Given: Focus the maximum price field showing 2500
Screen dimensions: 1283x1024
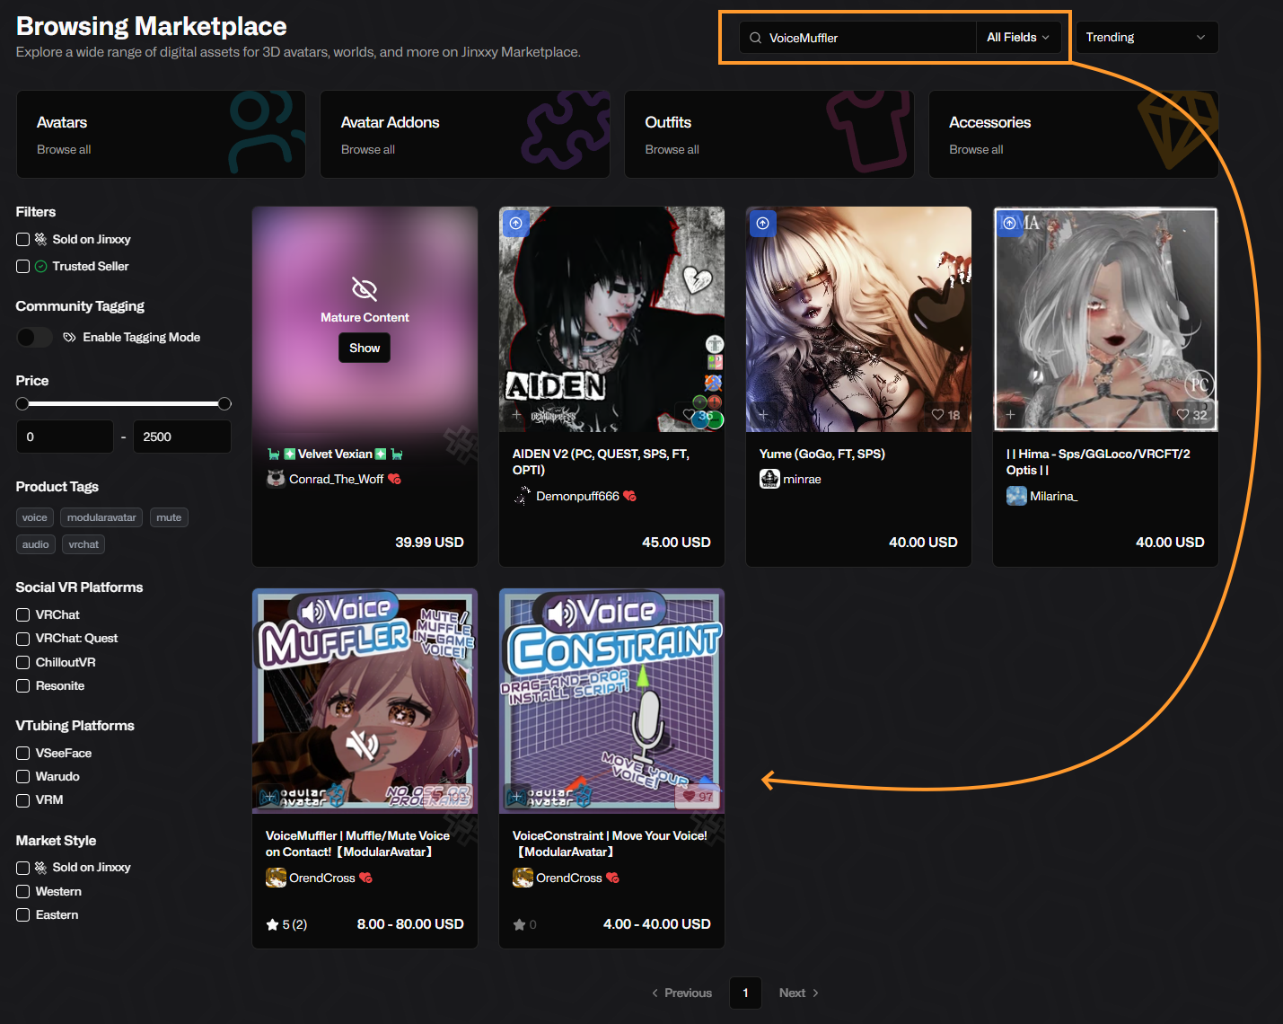Looking at the screenshot, I should [x=182, y=437].
